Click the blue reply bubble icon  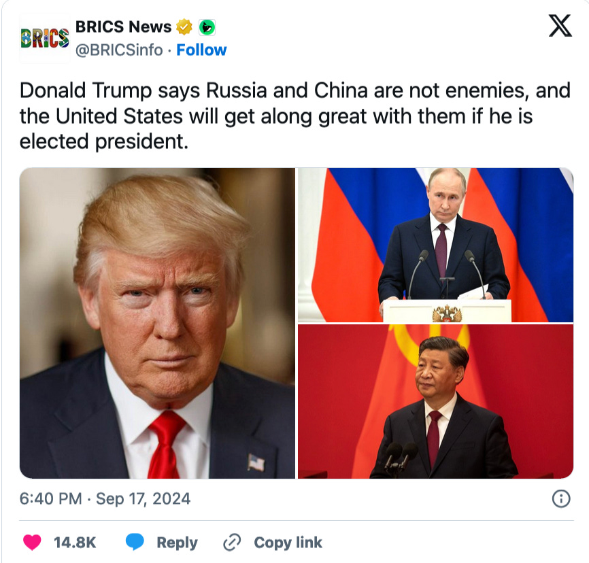(135, 542)
